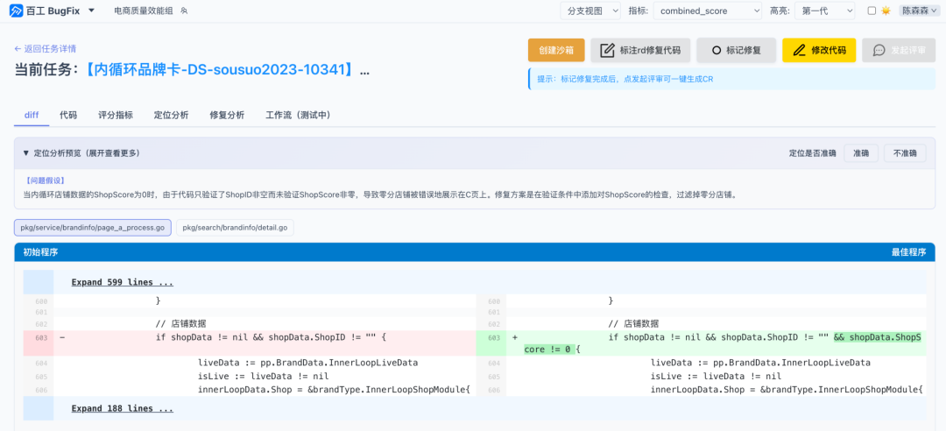Open the BugFix workspace dropdown arrow
The width and height of the screenshot is (946, 431).
click(x=91, y=11)
